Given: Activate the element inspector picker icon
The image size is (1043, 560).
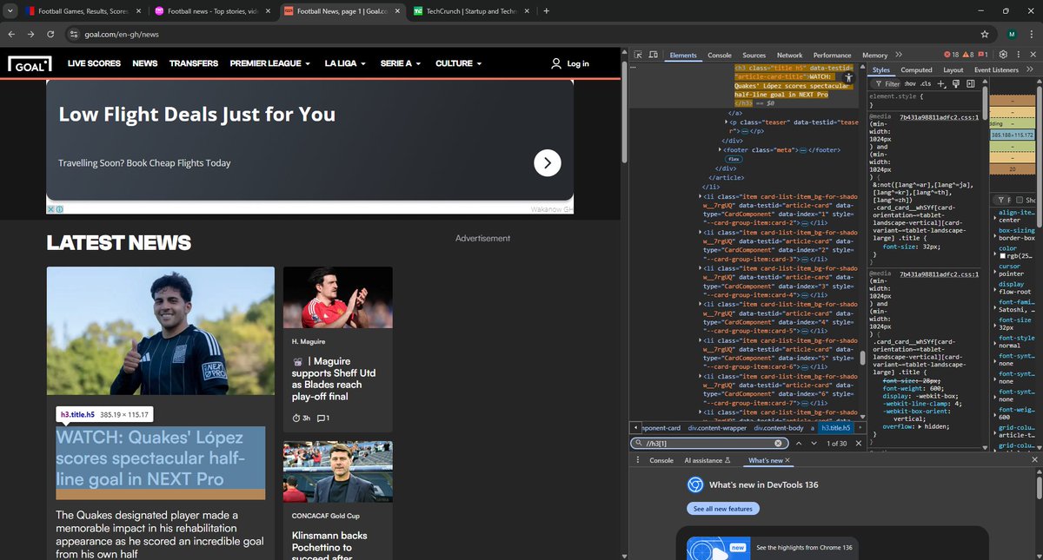Looking at the screenshot, I should [x=636, y=55].
